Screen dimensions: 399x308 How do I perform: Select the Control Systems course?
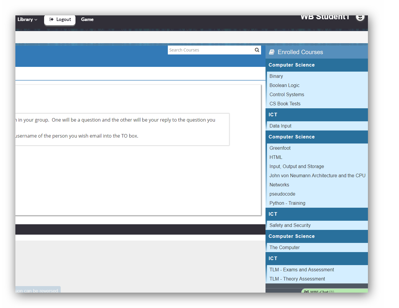coord(287,95)
